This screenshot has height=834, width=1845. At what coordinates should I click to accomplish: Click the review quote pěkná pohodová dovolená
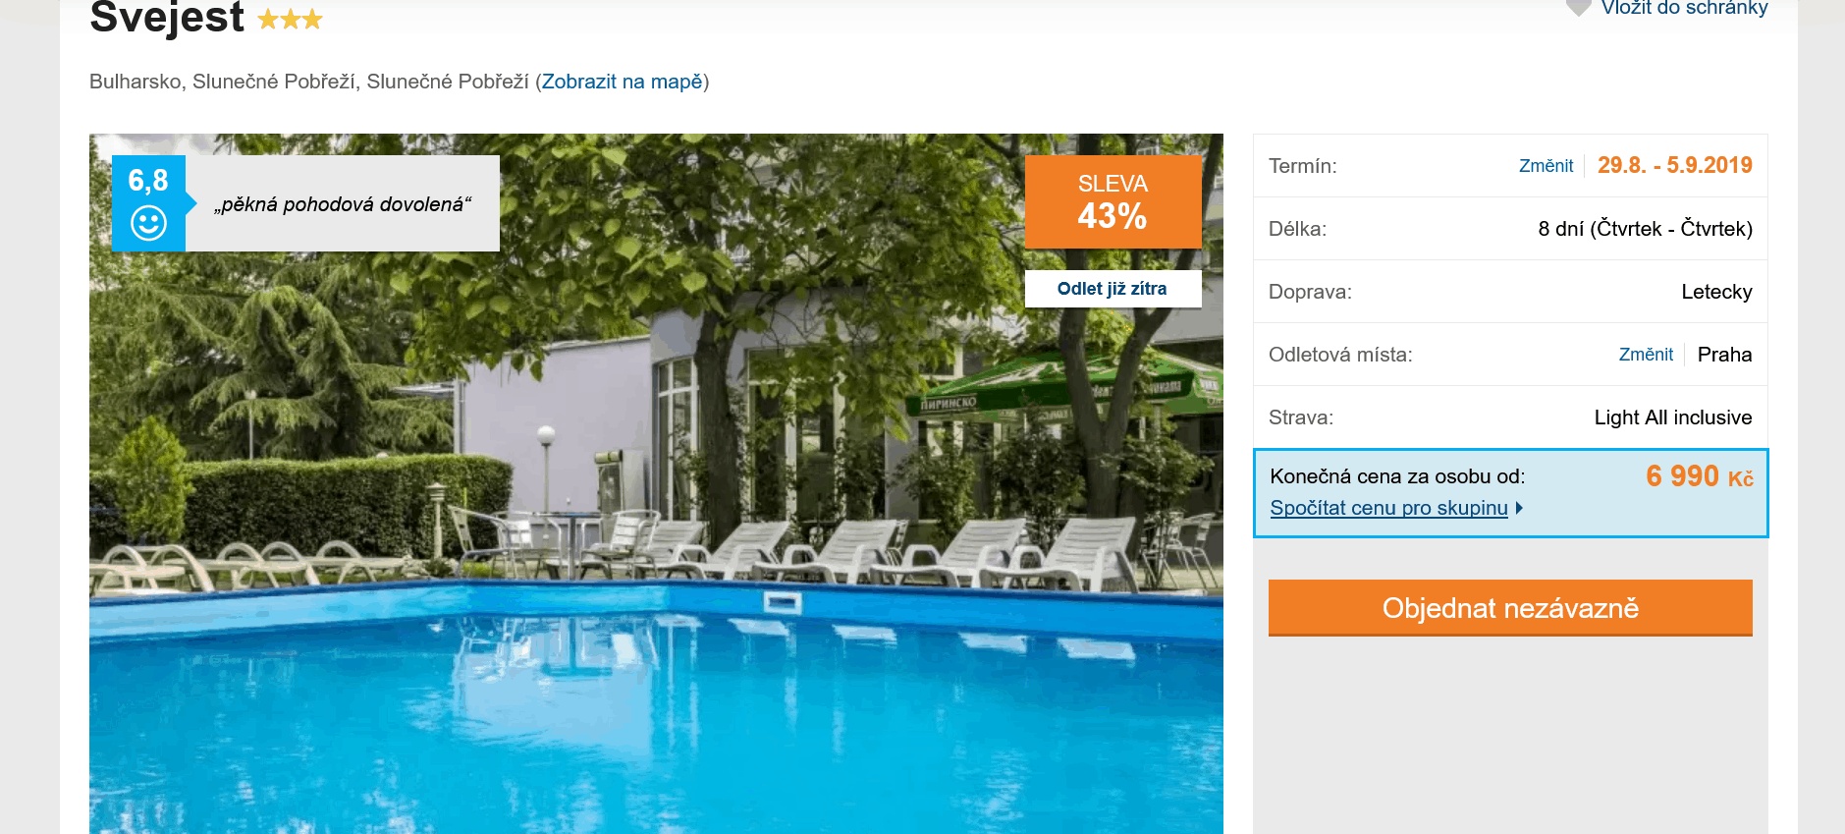tap(343, 204)
